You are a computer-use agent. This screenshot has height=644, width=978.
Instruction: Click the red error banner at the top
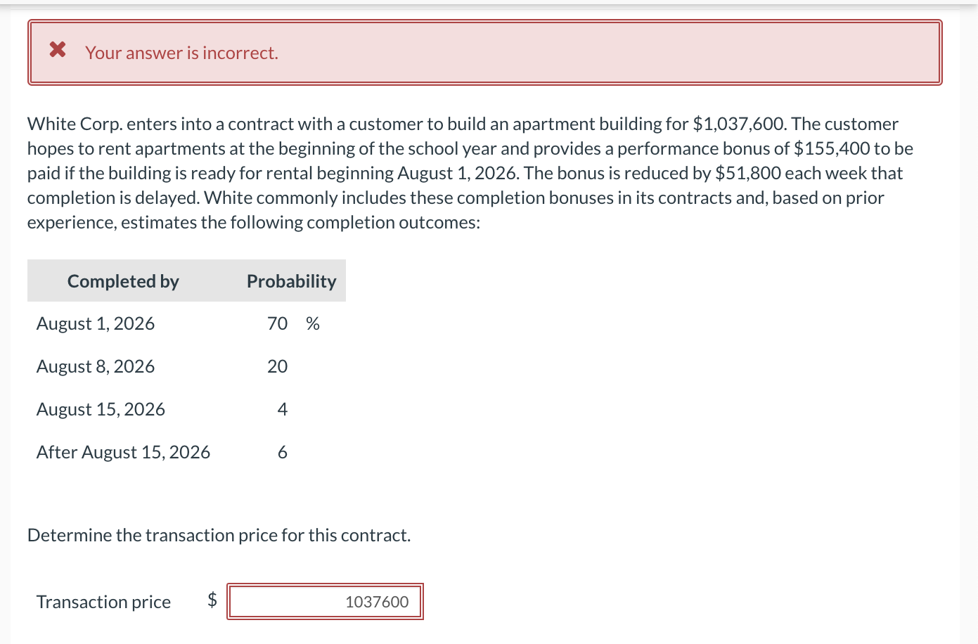485,52
